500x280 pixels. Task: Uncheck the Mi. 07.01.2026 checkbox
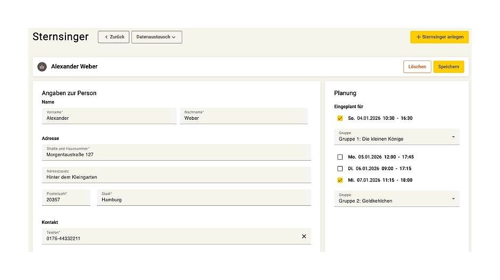340,180
